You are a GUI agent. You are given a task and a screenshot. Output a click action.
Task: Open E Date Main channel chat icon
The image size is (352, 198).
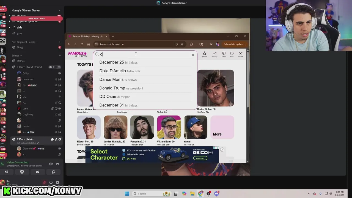click(52, 139)
